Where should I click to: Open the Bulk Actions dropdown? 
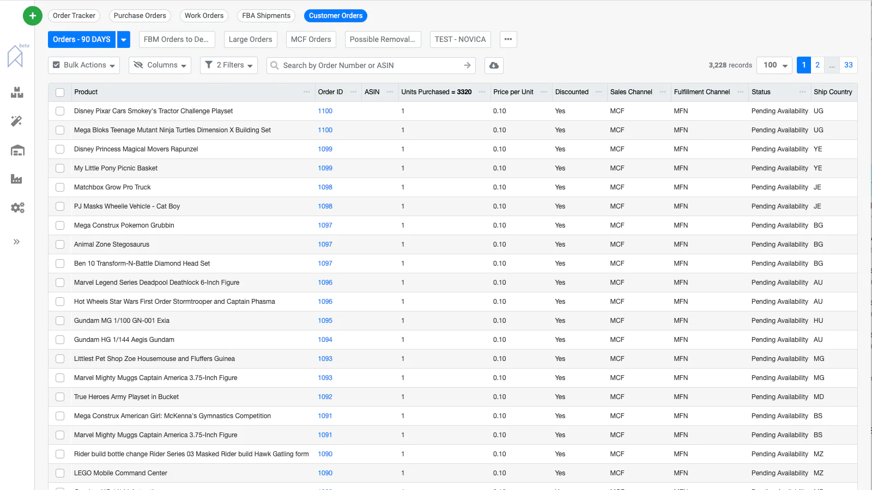point(84,65)
